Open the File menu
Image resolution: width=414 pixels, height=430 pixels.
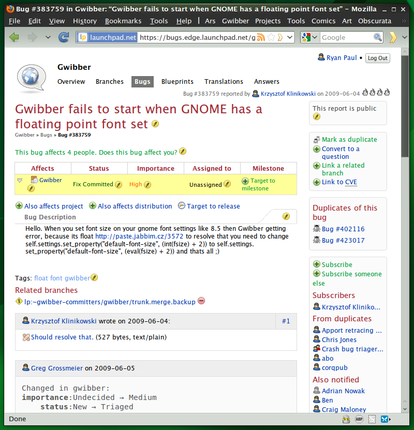click(14, 21)
